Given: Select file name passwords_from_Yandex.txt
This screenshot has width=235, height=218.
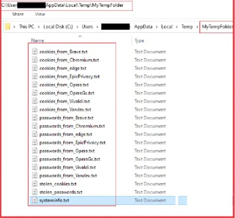Looking at the screenshot, I should tap(68, 176).
